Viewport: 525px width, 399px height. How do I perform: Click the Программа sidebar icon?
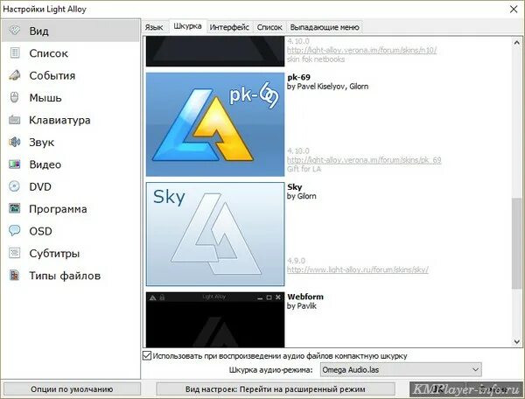coord(14,208)
